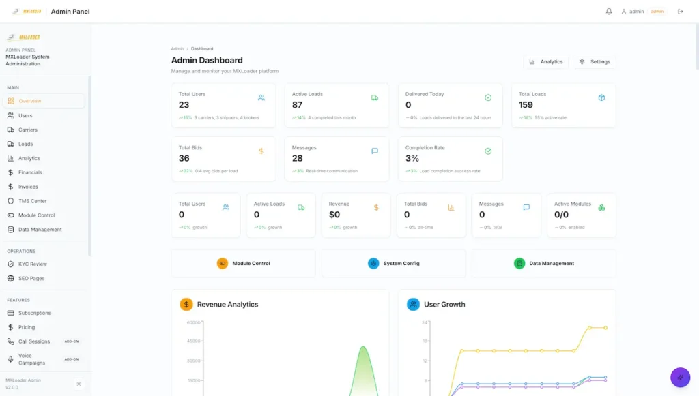This screenshot has height=396, width=699.
Task: Click Messages 28 chat icon
Action: (x=375, y=151)
